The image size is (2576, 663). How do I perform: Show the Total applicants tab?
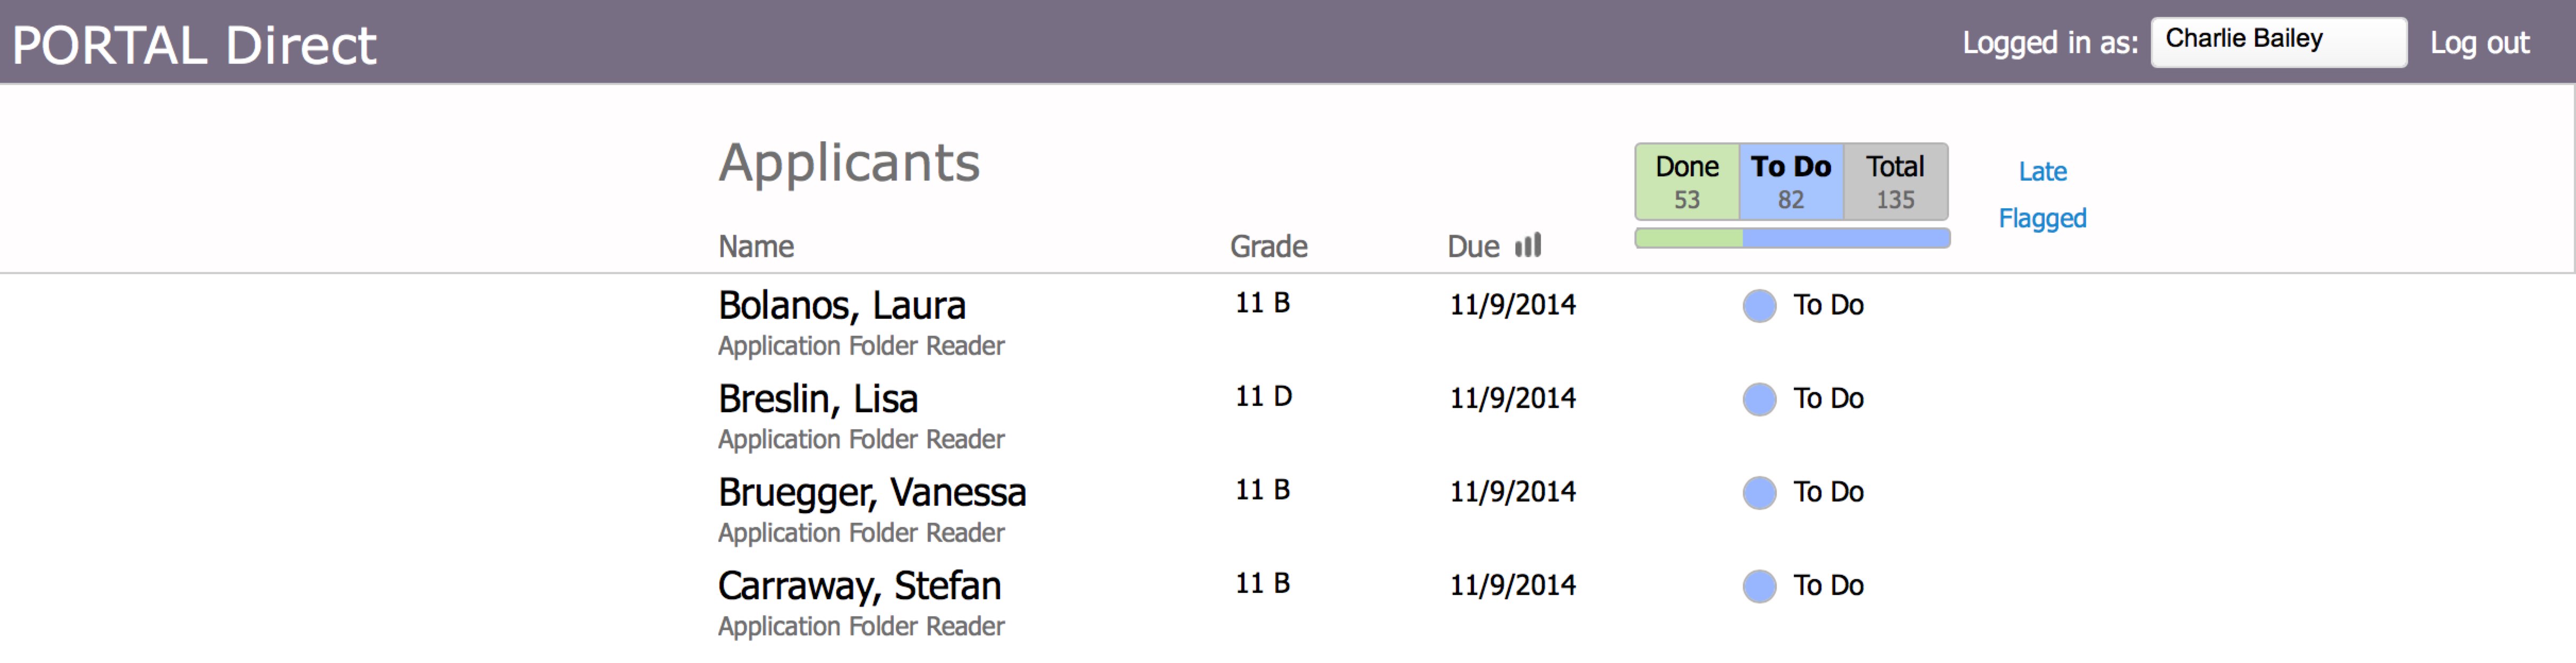pyautogui.click(x=1895, y=182)
